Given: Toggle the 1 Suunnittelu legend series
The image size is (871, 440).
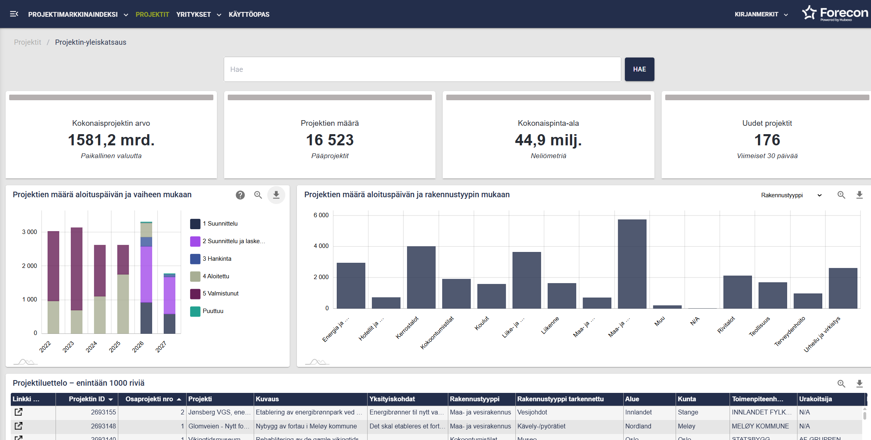Looking at the screenshot, I should (x=220, y=224).
